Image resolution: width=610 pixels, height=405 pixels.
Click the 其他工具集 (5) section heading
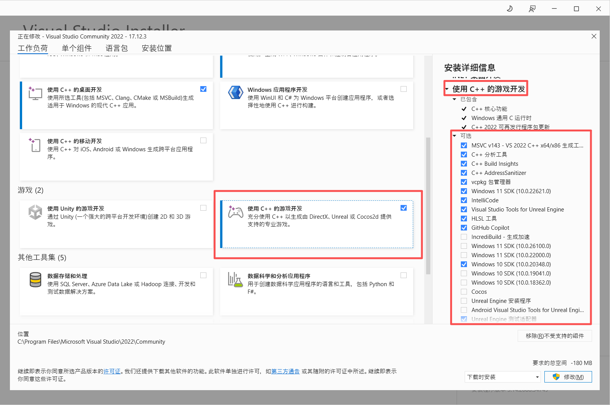(42, 257)
